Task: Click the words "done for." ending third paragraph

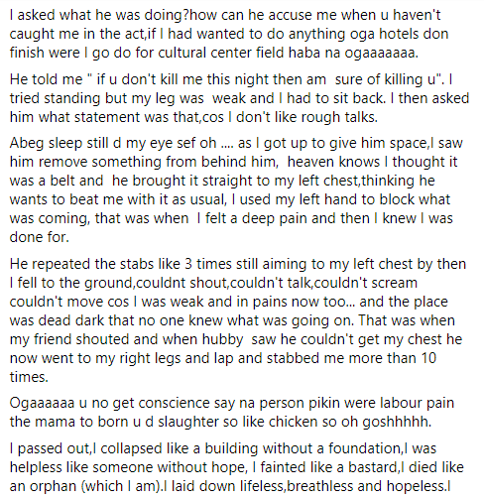Action: 40,237
